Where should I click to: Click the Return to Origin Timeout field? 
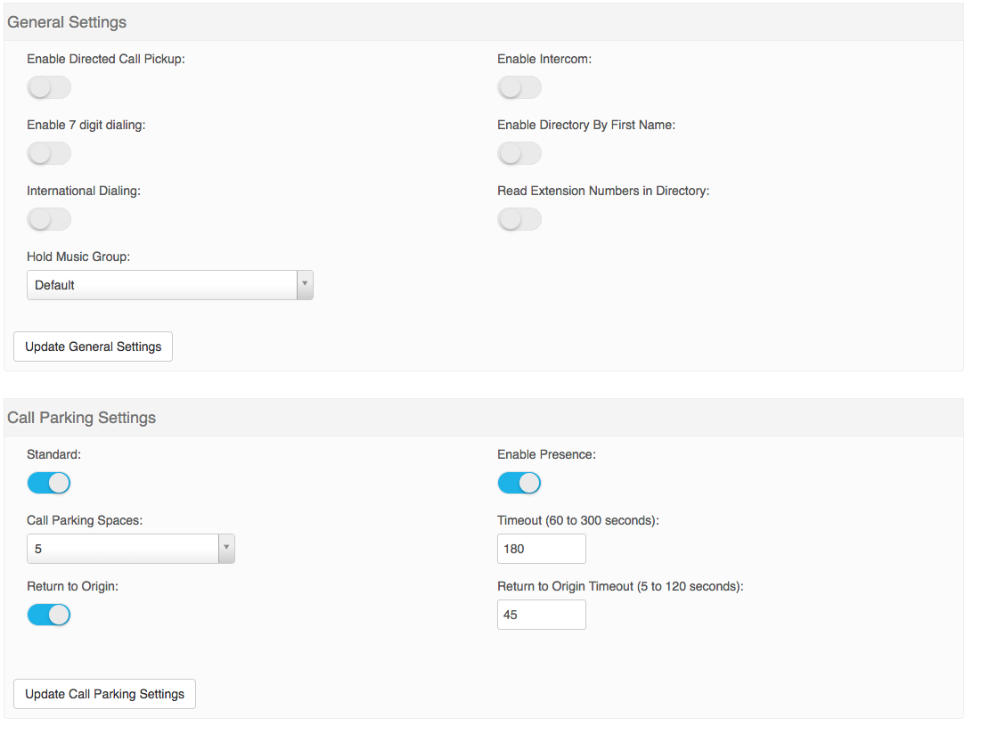click(x=541, y=614)
